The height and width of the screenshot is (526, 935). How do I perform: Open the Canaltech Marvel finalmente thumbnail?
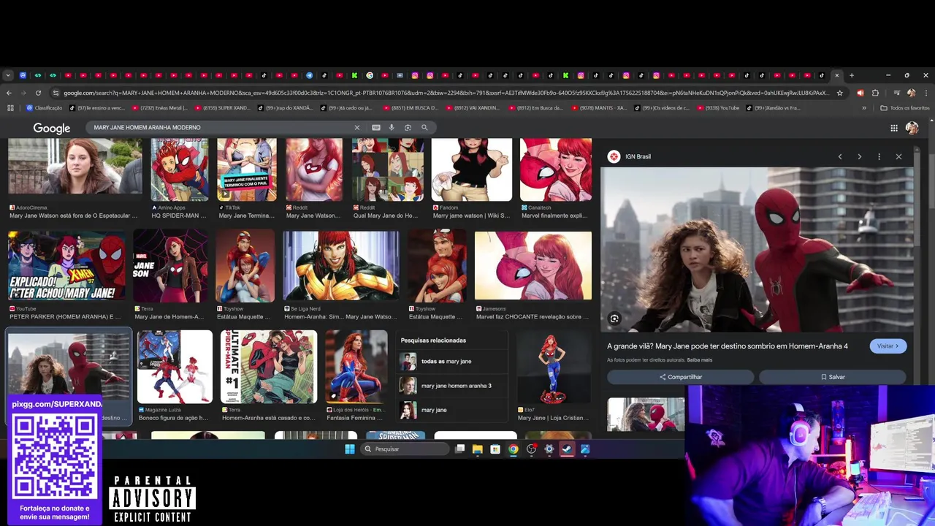pyautogui.click(x=556, y=169)
